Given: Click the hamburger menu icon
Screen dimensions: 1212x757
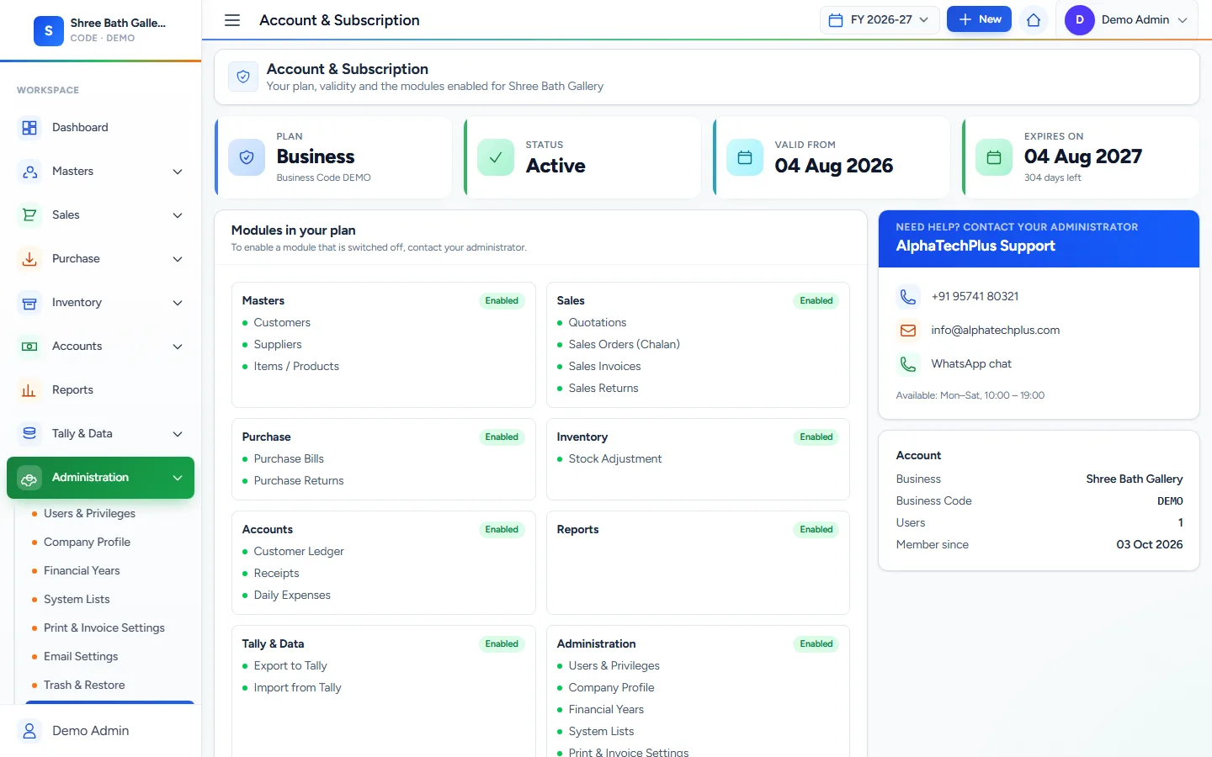Looking at the screenshot, I should coord(232,20).
